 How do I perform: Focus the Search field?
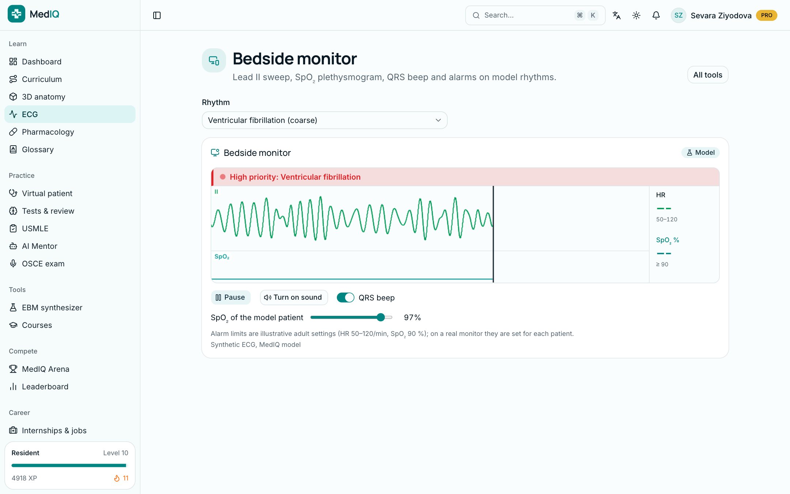click(x=535, y=15)
